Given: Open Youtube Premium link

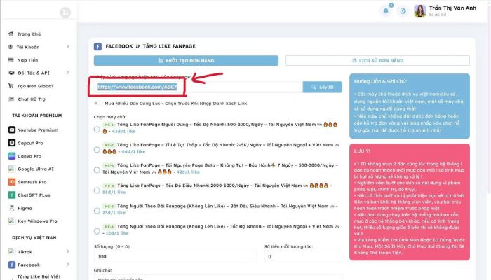Looking at the screenshot, I should (38, 129).
